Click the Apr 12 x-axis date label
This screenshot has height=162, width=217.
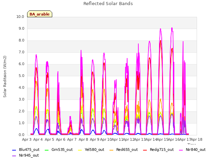pos(129,140)
